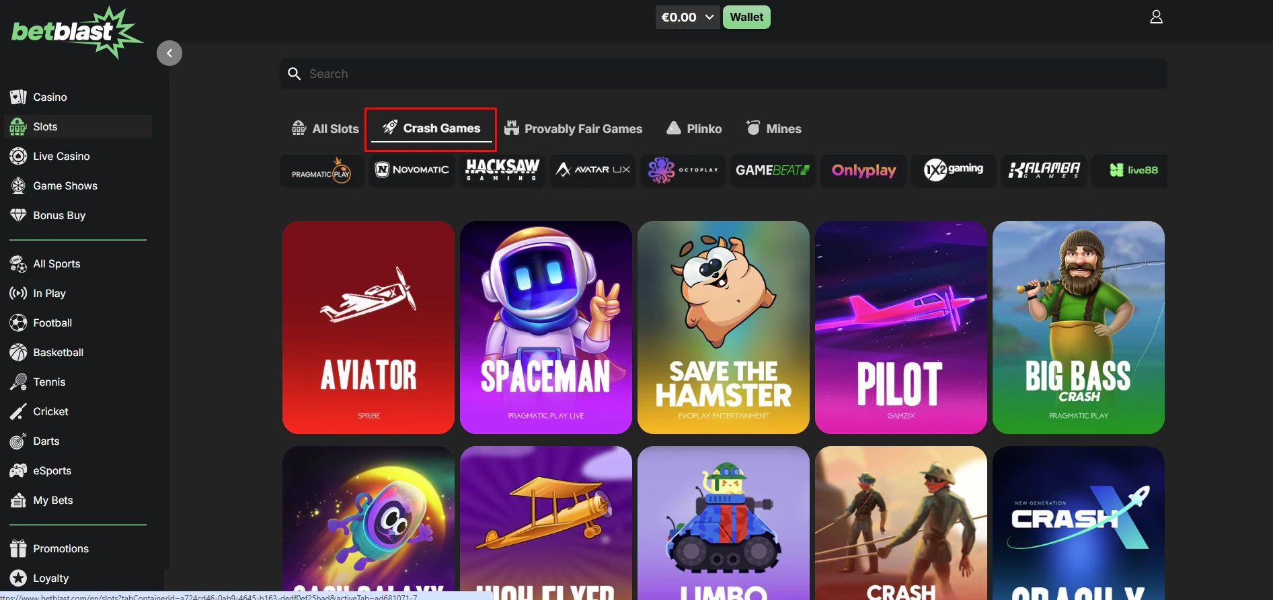Open Game Shows section
The height and width of the screenshot is (600, 1273).
78,185
